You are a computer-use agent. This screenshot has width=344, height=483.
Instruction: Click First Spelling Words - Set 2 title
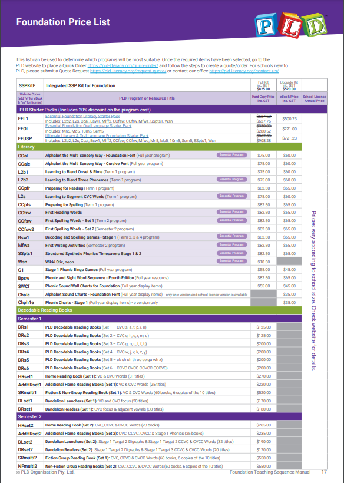[x=70, y=229]
